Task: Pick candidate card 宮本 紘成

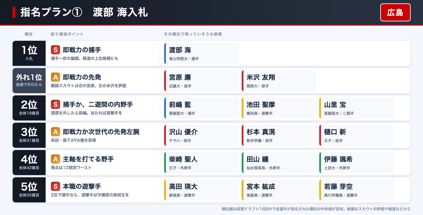Action: coord(279,190)
